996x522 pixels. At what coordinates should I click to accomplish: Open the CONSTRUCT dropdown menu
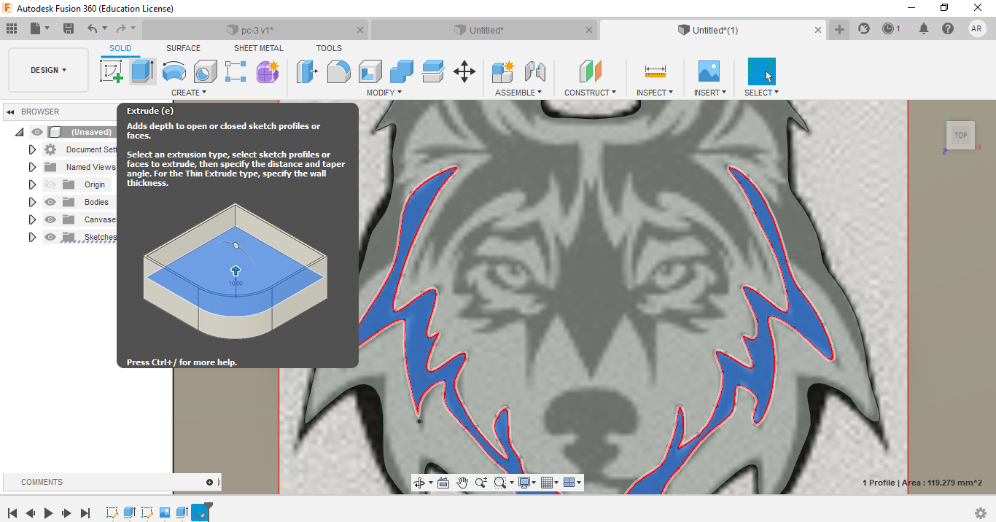click(x=590, y=93)
